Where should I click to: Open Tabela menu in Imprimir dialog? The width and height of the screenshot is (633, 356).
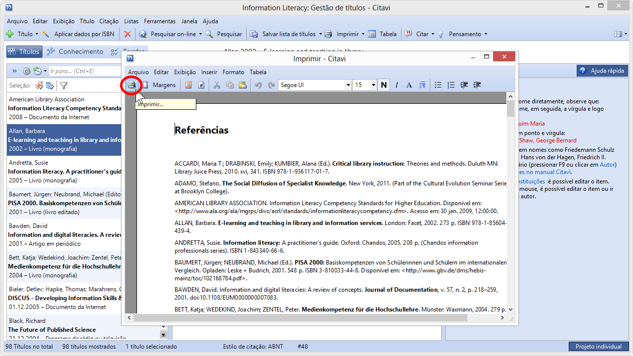point(258,72)
